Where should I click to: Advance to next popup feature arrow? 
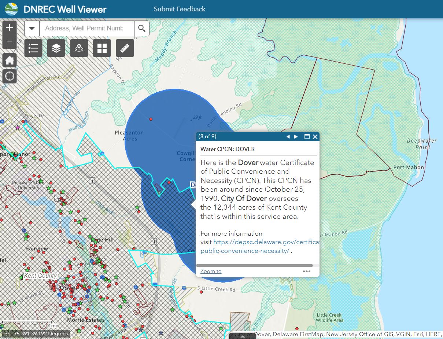296,136
